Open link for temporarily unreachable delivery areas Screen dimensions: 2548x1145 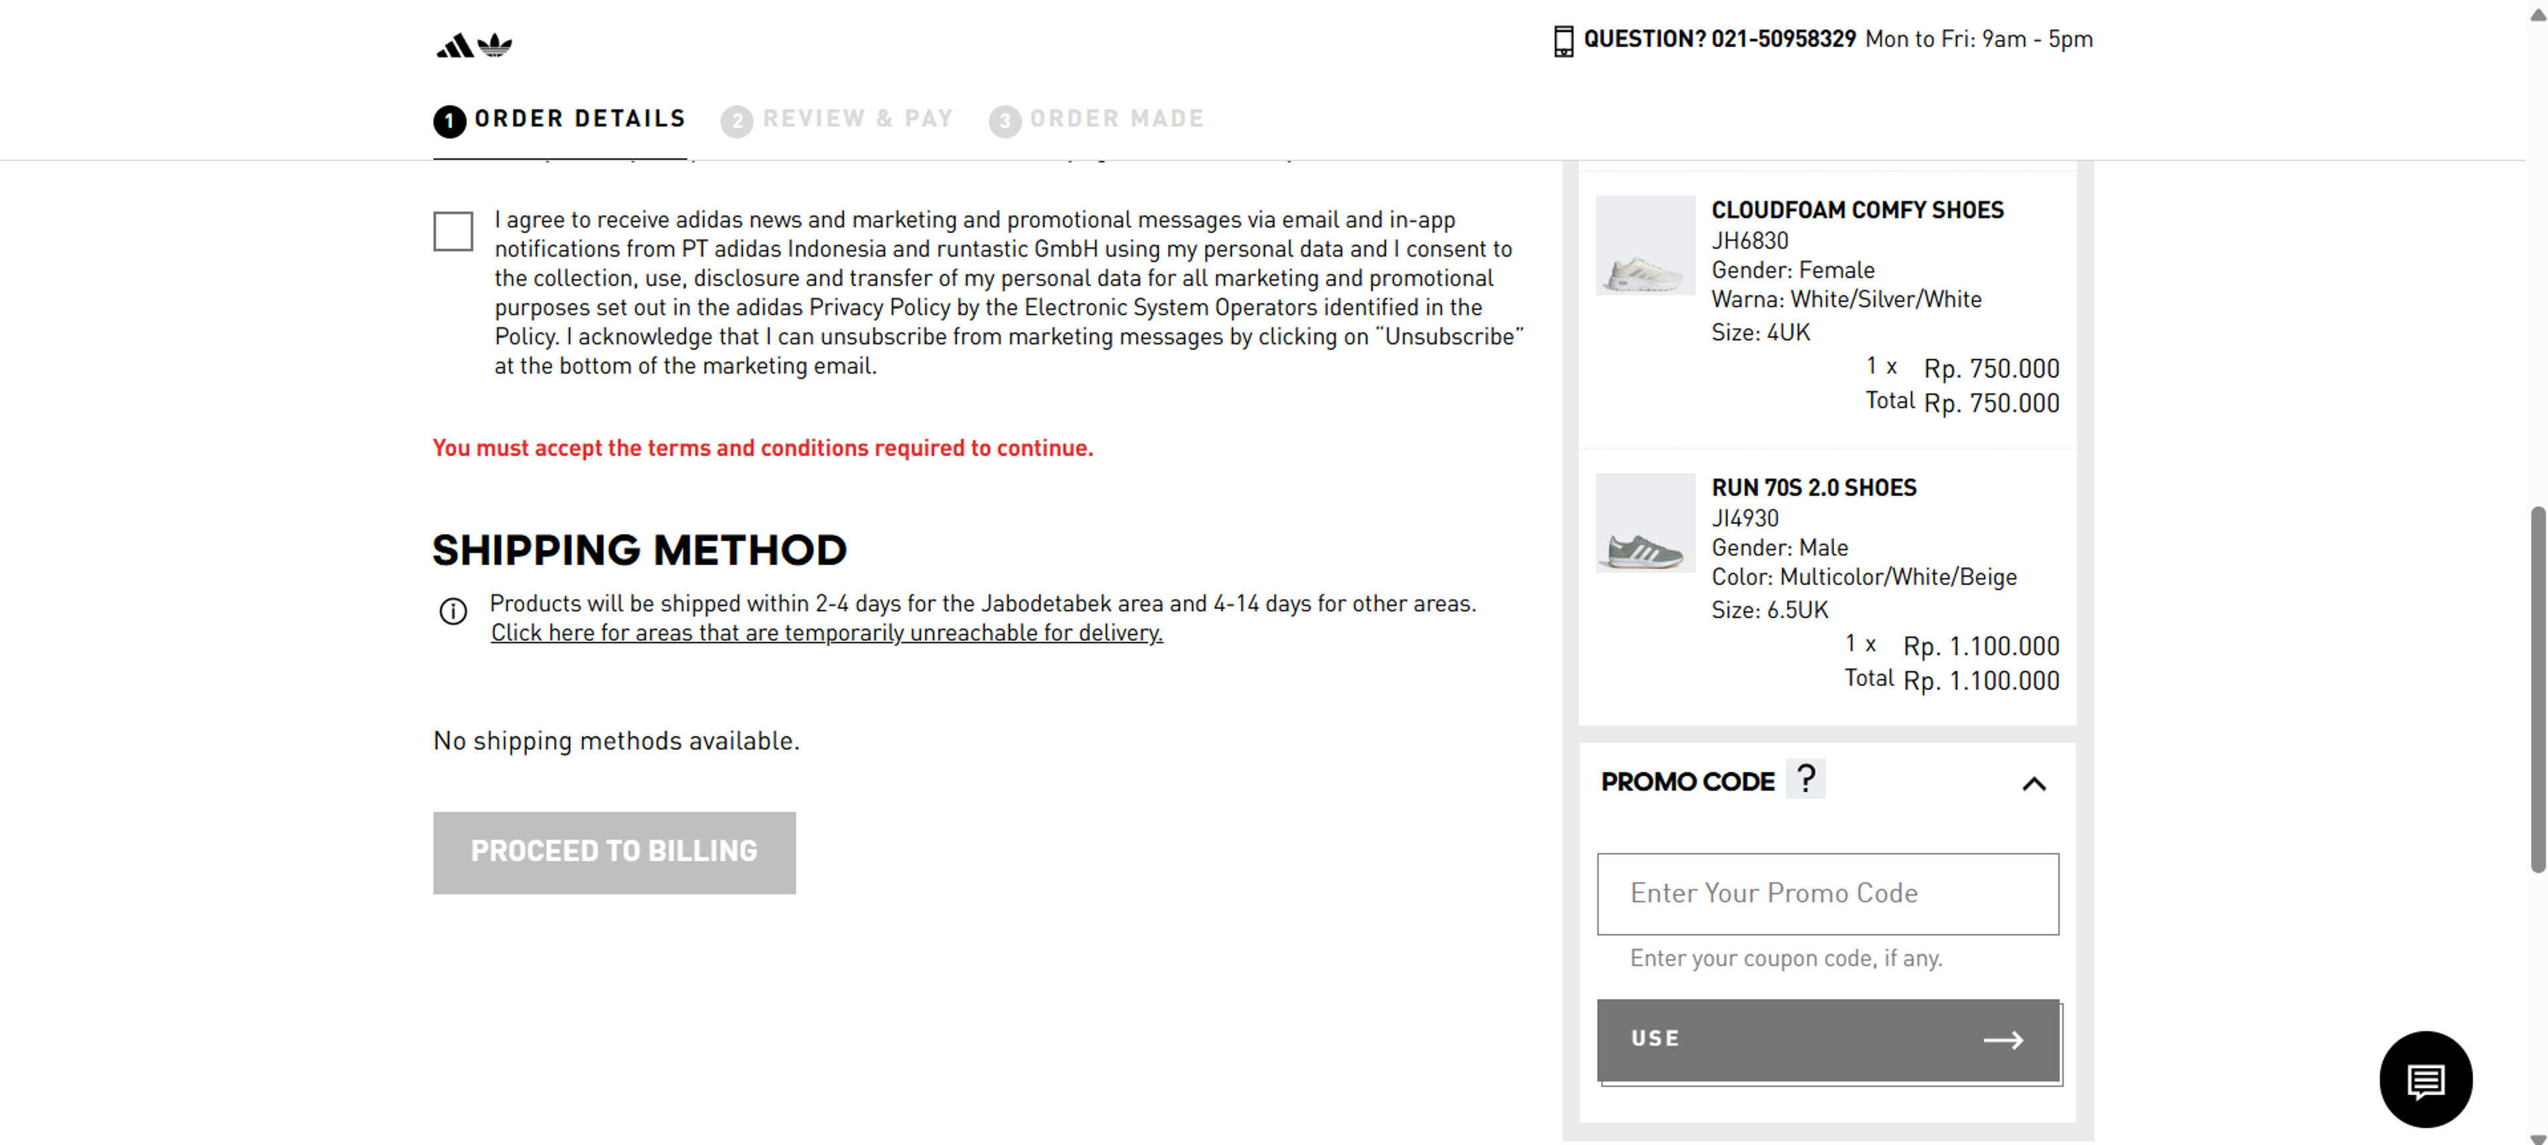(827, 633)
